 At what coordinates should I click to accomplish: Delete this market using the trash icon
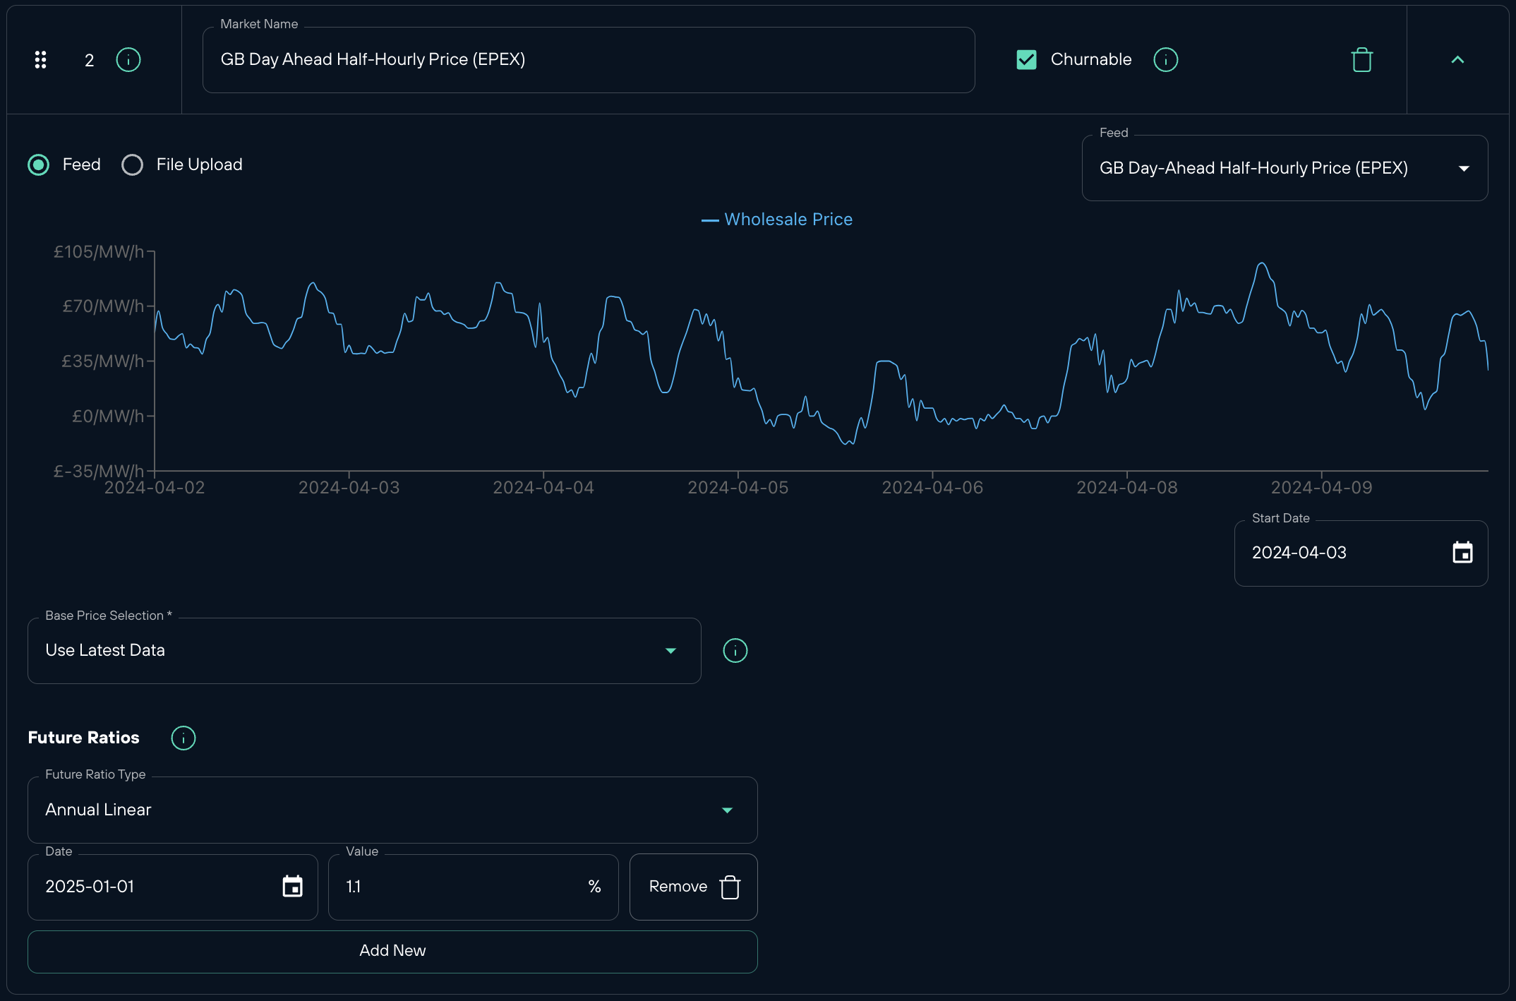1362,60
